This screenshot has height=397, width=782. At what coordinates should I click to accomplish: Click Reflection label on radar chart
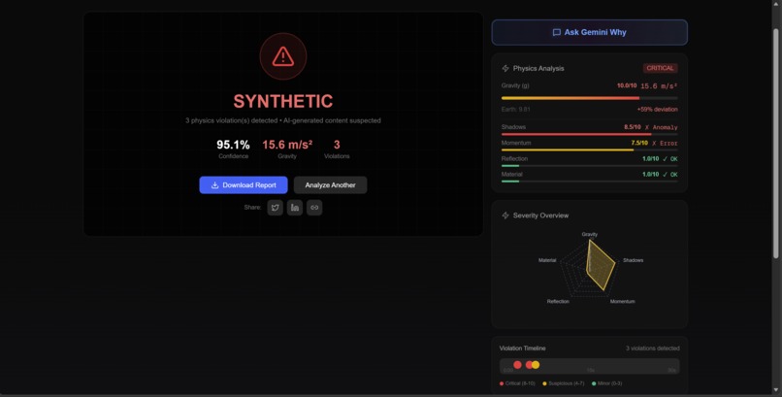(x=558, y=302)
